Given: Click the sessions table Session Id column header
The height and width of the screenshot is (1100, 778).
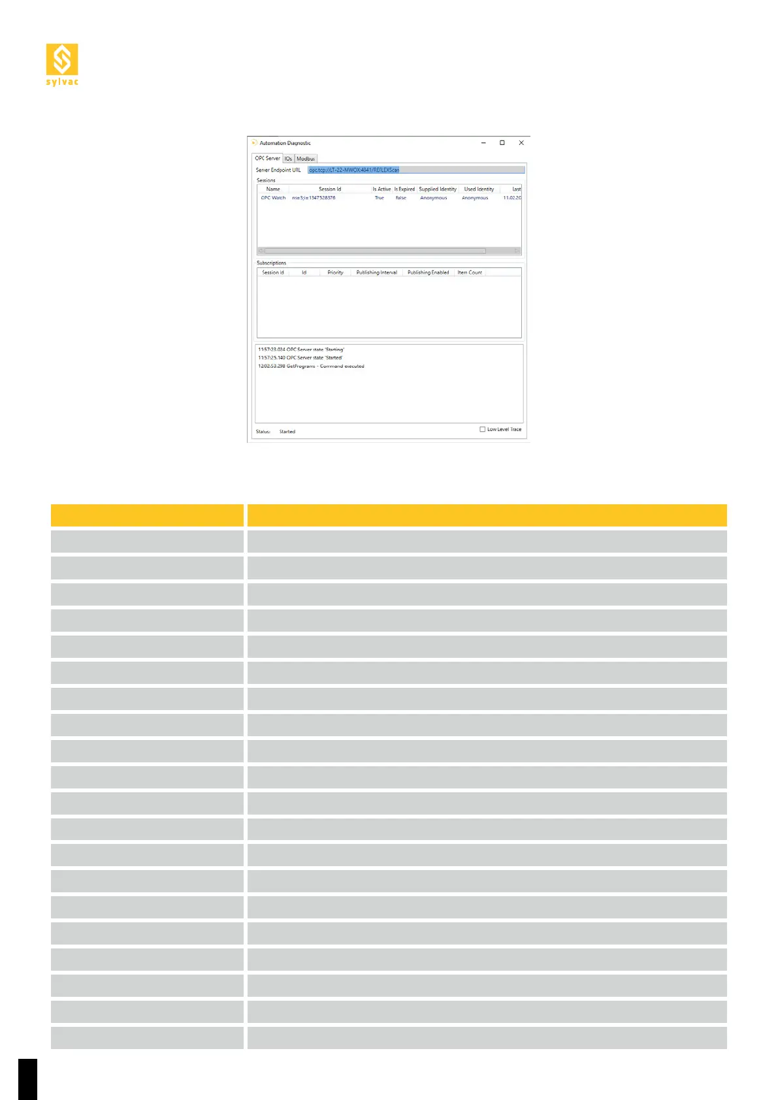Looking at the screenshot, I should coord(330,189).
